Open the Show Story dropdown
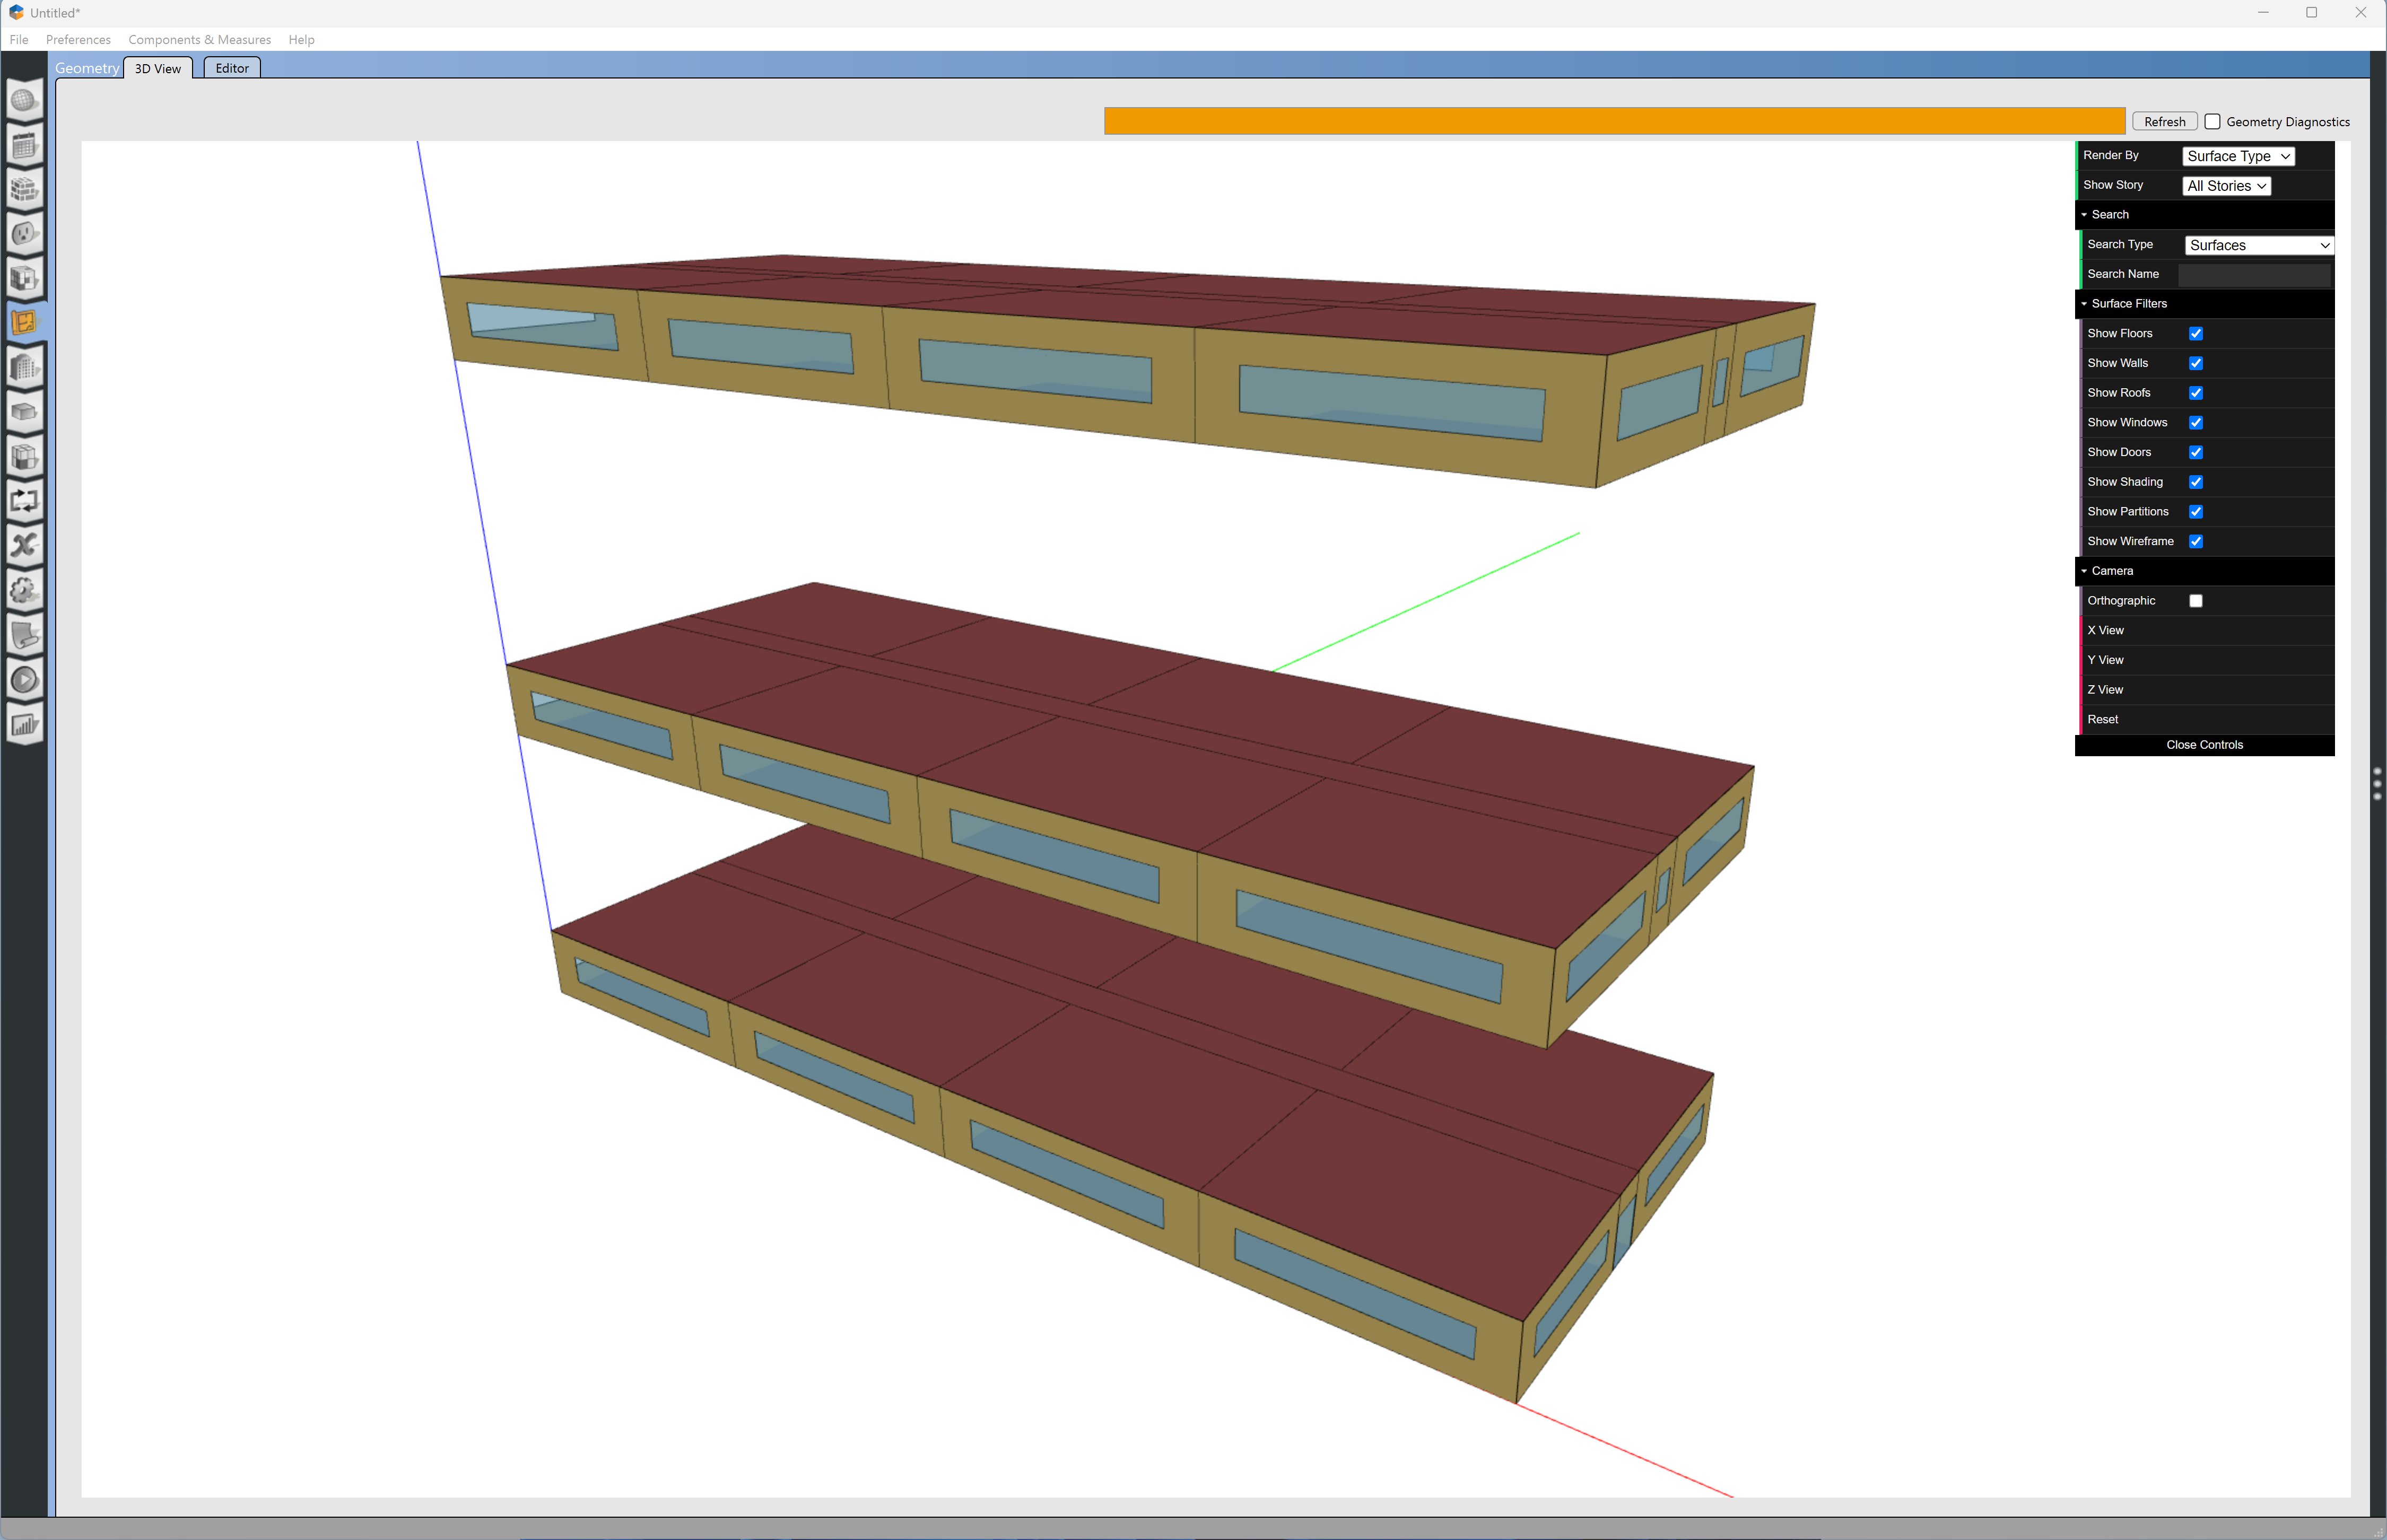 [2225, 186]
